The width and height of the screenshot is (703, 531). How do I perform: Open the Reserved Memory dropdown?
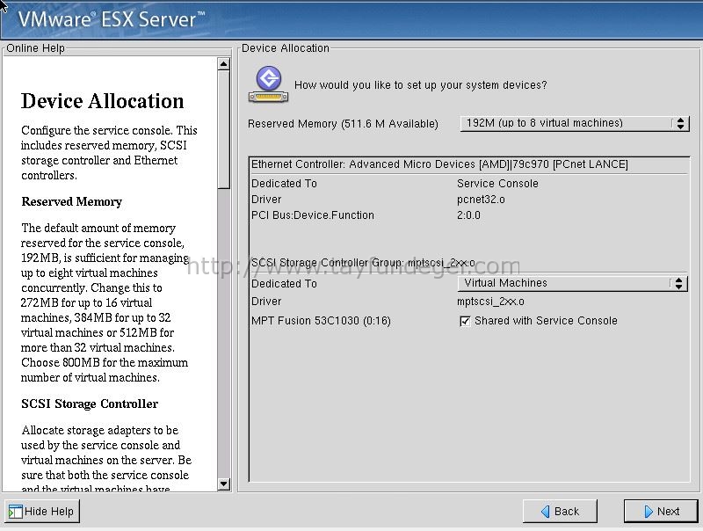[x=575, y=123]
